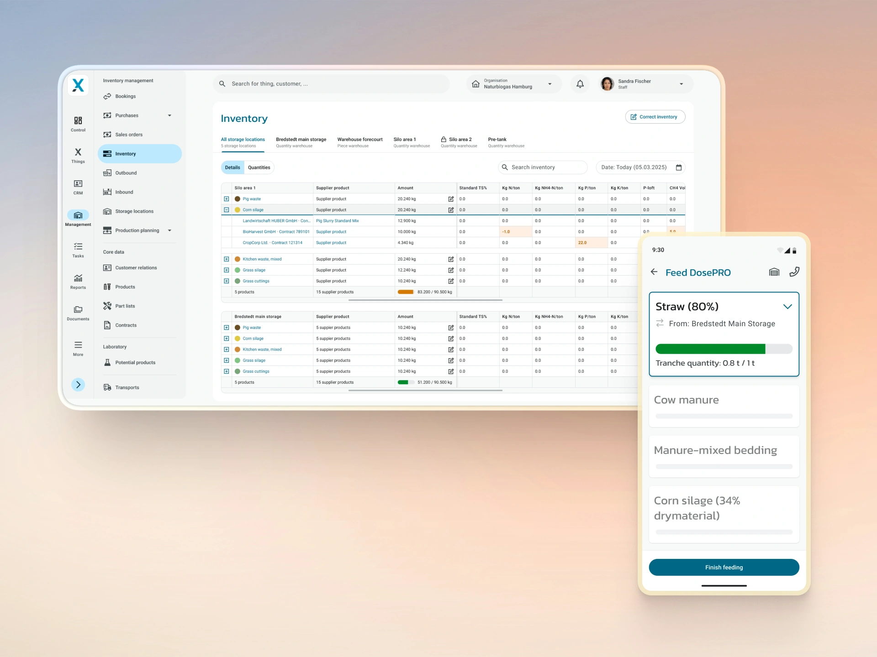Open CropCorp Ltd. Contract 121314 link
This screenshot has width=877, height=657.
272,243
